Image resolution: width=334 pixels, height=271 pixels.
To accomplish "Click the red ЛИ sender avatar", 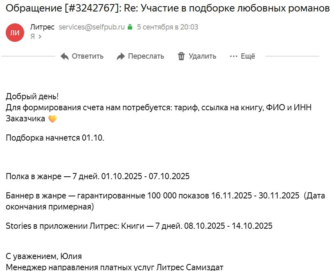I will click(x=15, y=32).
